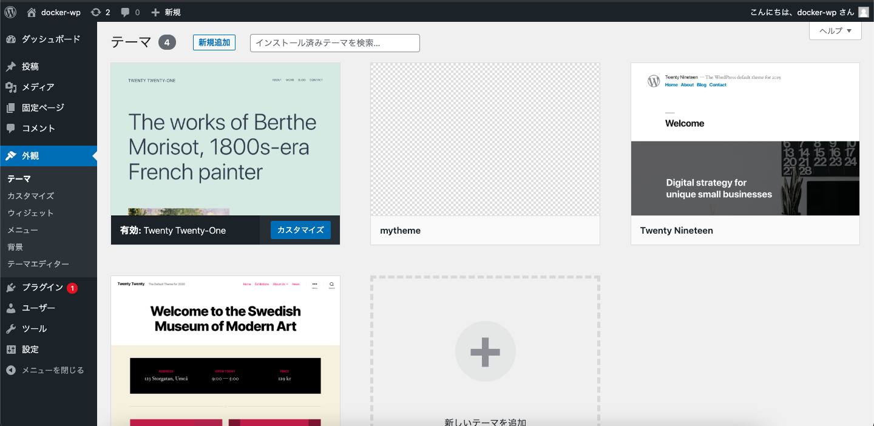
Task: Open メニュー in the sidebar submenu
Action: click(22, 230)
